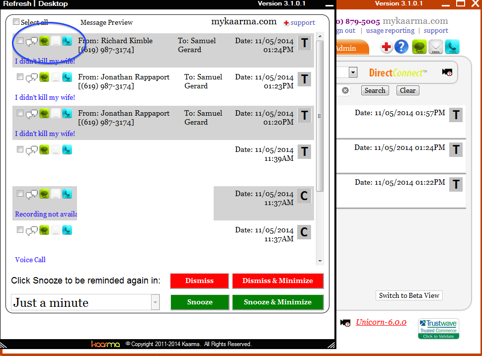Open chat icon in Richard Kimble row
The image size is (482, 356).
pyautogui.click(x=31, y=42)
